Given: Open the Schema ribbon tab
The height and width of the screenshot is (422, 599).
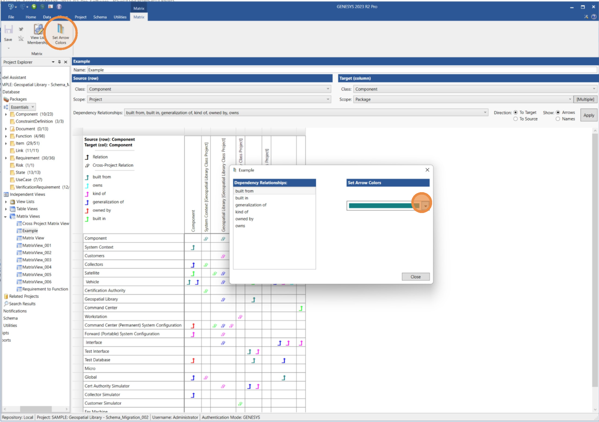Looking at the screenshot, I should pyautogui.click(x=100, y=17).
